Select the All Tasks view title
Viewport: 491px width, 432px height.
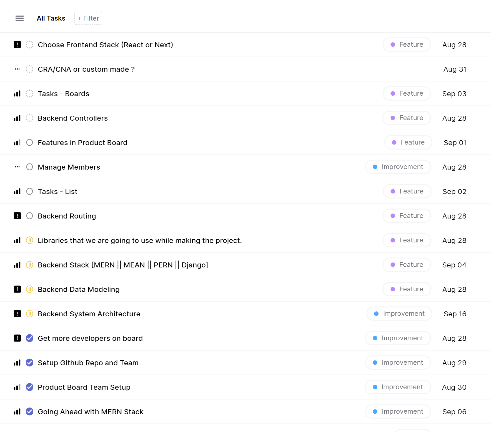point(51,18)
